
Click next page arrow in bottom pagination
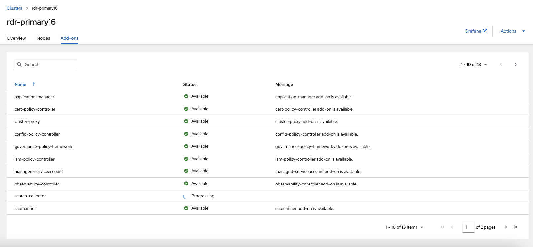pos(506,227)
